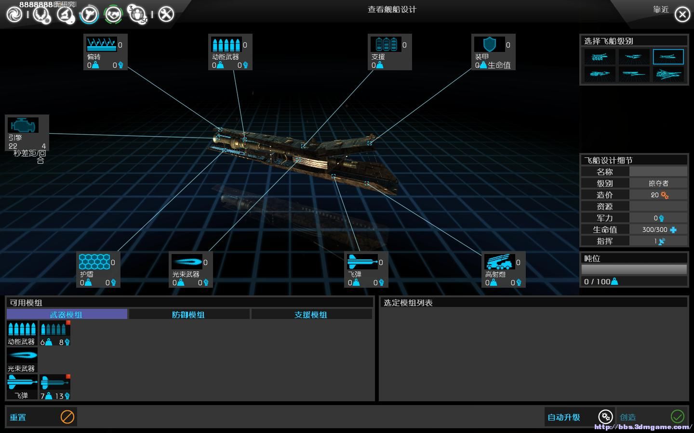Click the 靠近 label near the close button
694x433 pixels.
point(661,10)
